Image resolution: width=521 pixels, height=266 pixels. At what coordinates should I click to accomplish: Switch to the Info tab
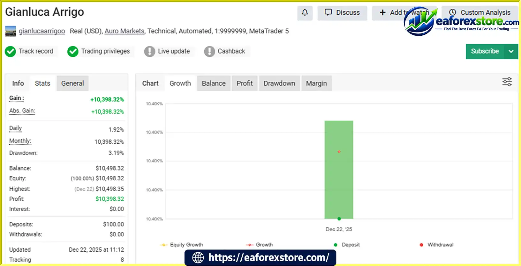(x=18, y=83)
